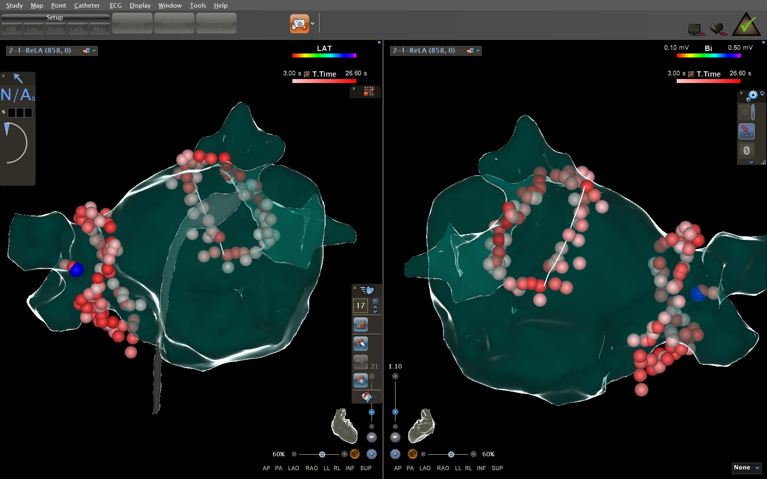Click the green checkmark status triangle
The image size is (767, 479).
746,25
